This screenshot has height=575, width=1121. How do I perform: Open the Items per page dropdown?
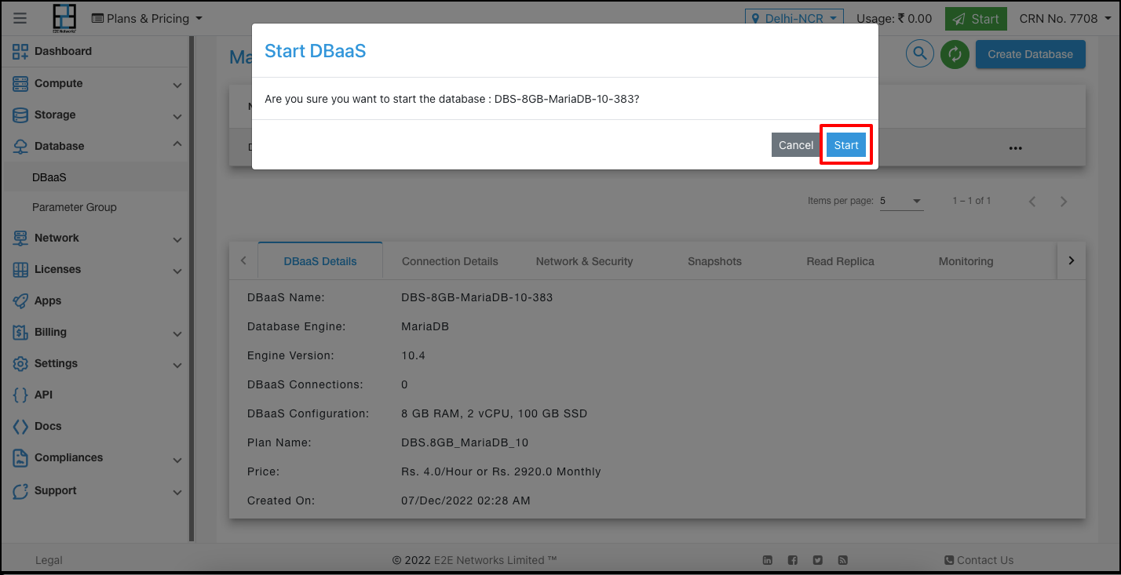tap(901, 201)
